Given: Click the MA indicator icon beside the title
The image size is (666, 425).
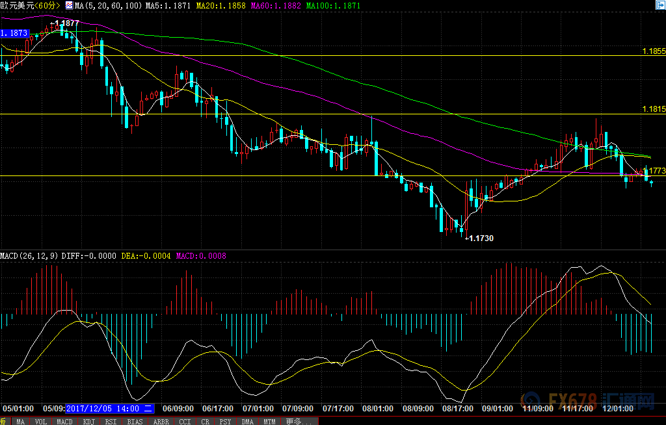Looking at the screenshot, I should (68, 5).
